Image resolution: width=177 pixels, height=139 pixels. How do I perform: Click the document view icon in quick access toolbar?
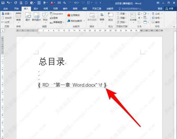tap(39, 3)
